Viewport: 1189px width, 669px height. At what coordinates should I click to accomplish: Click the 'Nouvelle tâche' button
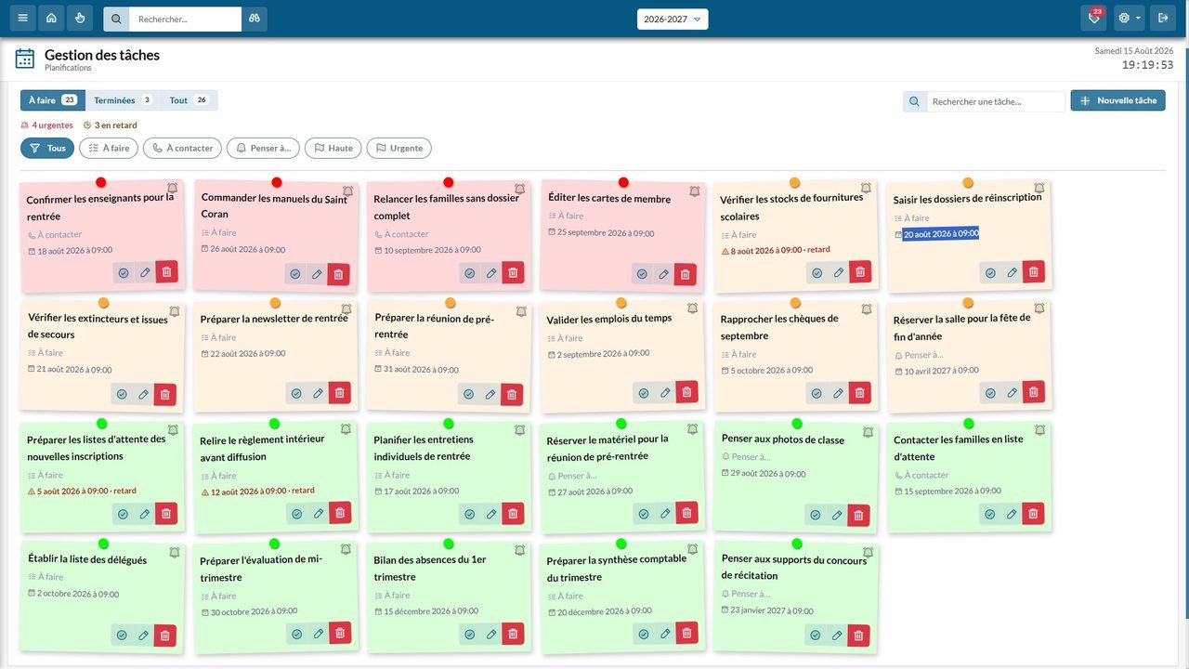[1118, 100]
